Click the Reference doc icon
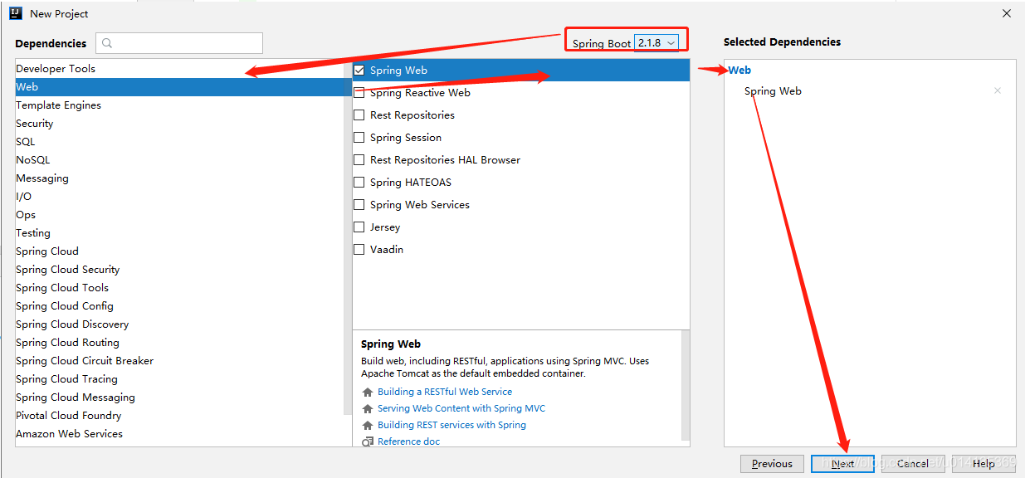 368,441
